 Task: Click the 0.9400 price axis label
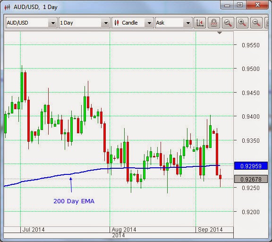pos(251,116)
